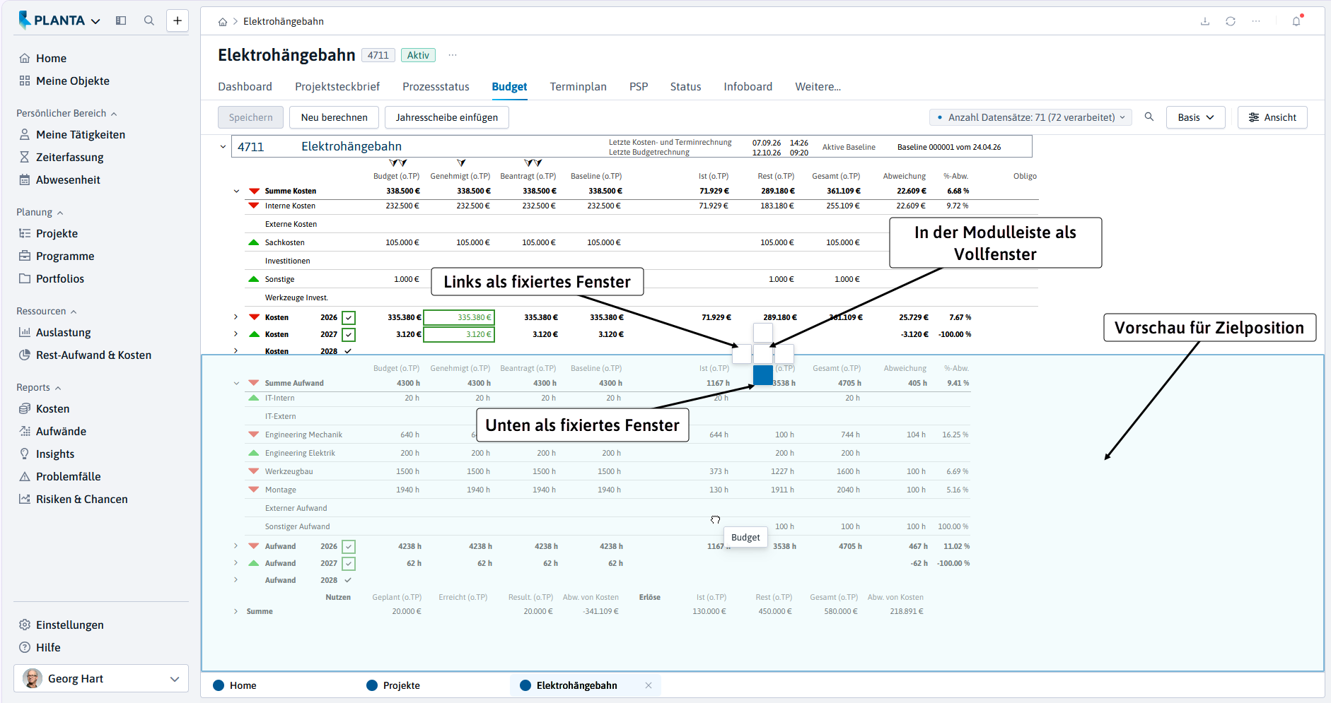Open the Georg Hart user menu

tap(101, 678)
